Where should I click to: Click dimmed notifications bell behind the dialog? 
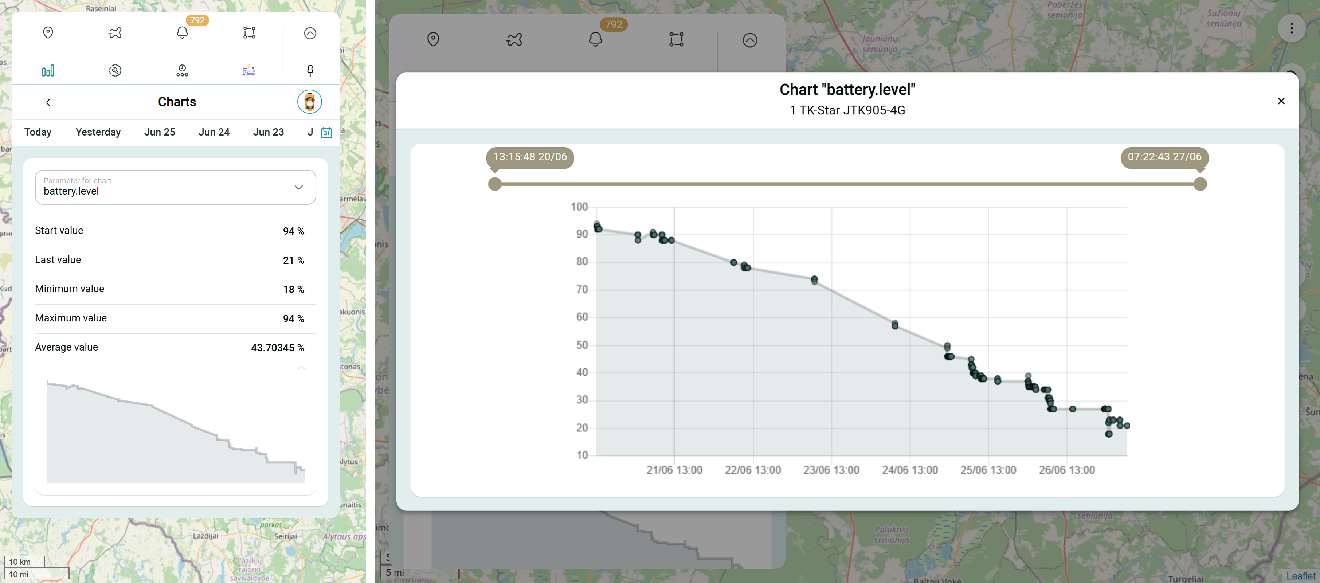[x=595, y=39]
